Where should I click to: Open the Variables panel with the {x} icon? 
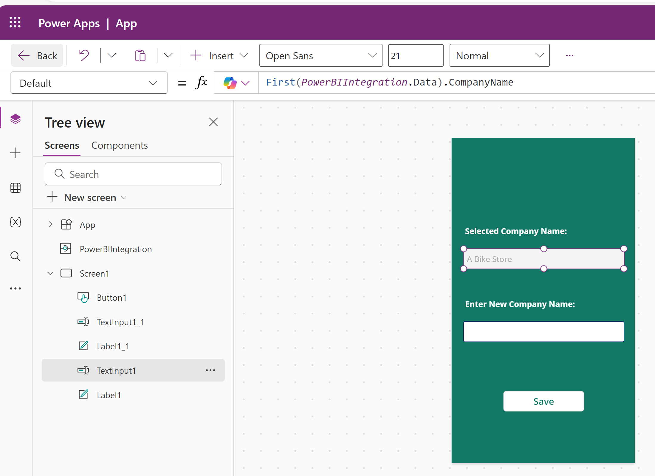[x=15, y=222]
